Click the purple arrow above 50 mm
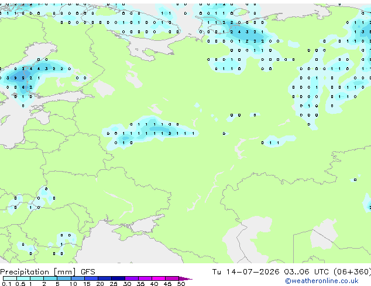The height and width of the screenshot is (286, 371). click(x=185, y=278)
